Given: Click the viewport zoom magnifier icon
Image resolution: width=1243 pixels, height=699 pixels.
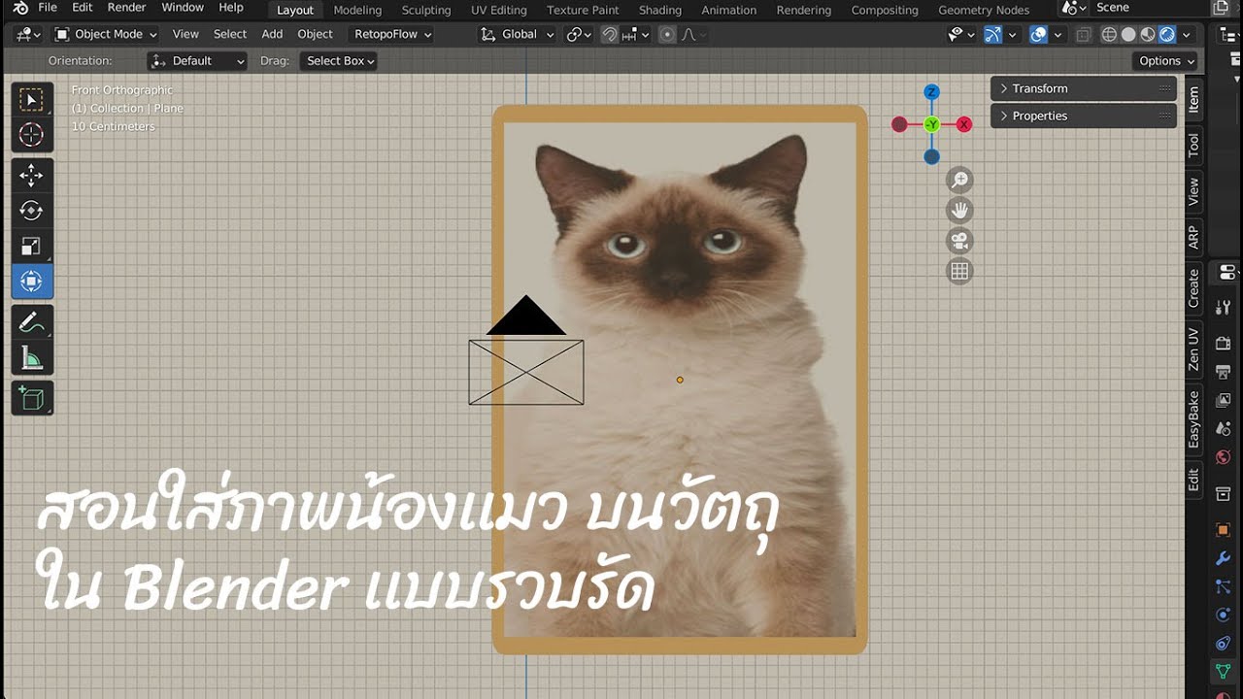Looking at the screenshot, I should tap(959, 180).
